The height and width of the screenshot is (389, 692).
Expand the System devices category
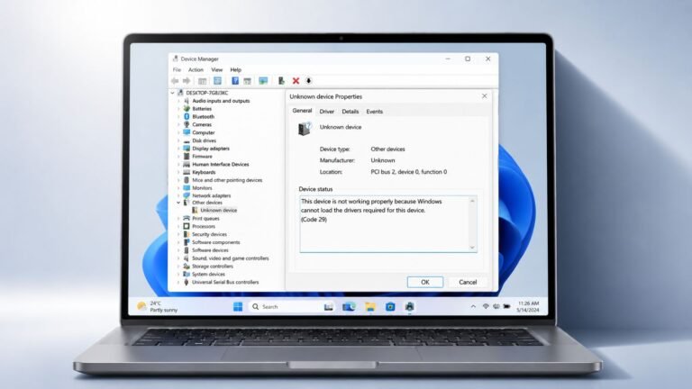(178, 275)
